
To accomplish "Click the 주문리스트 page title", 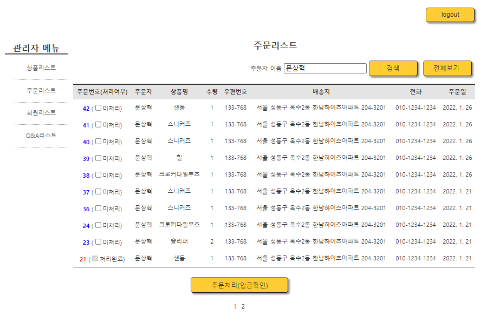I will 275,45.
